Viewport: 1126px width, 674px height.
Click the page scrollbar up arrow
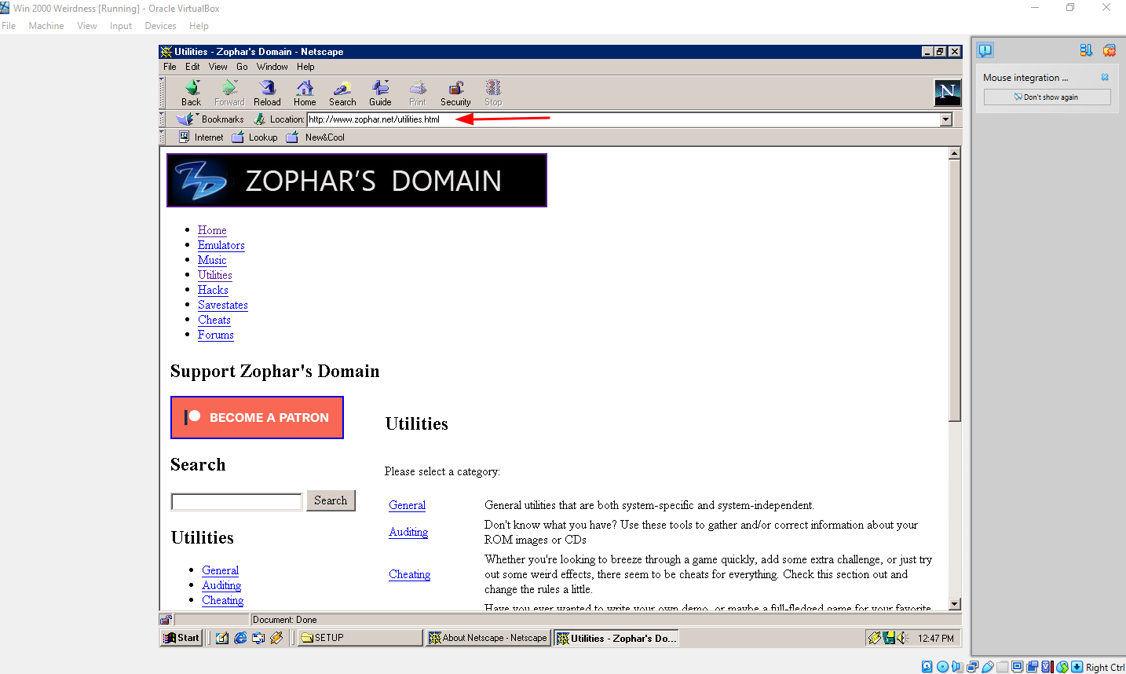pyautogui.click(x=955, y=154)
